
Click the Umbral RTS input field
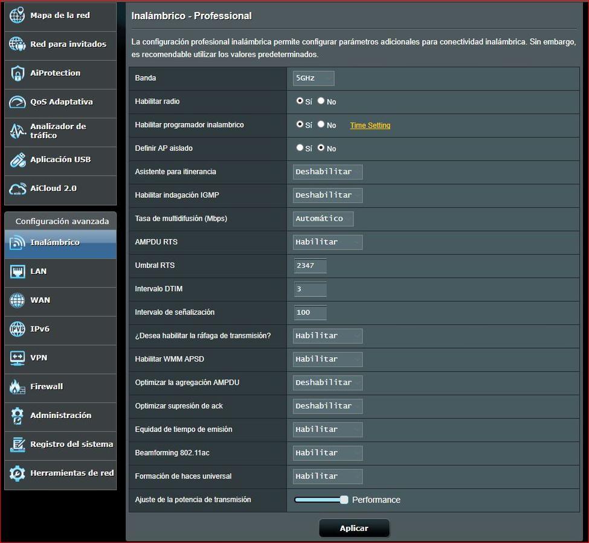click(310, 265)
